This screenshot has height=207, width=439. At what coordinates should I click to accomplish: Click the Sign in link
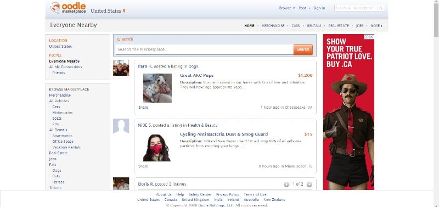pos(319,8)
